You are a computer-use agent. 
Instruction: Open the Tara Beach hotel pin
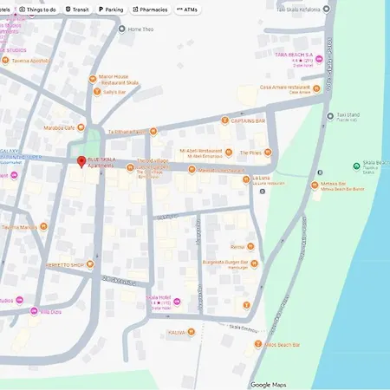319,59
